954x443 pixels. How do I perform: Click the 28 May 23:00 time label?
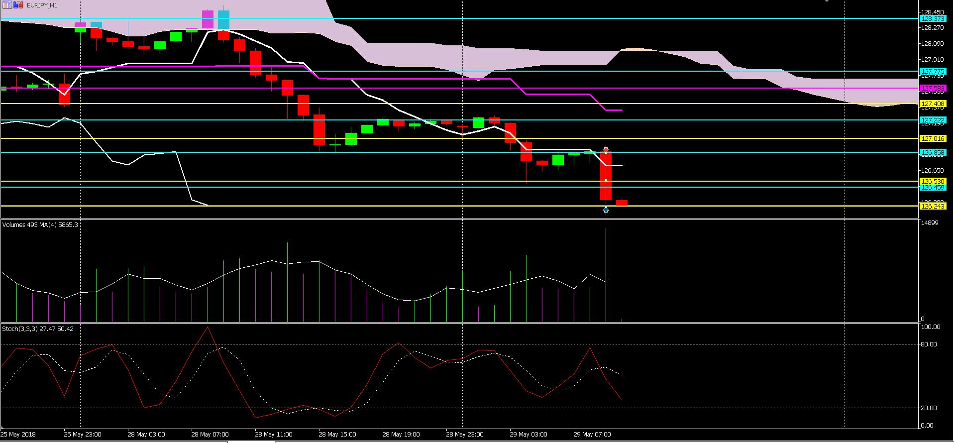coord(465,435)
